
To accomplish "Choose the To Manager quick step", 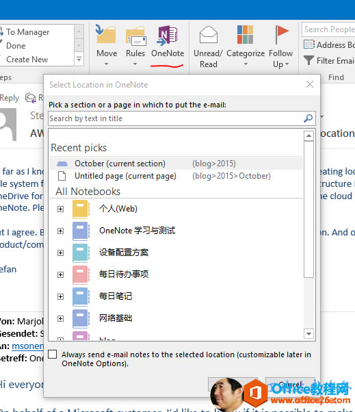I will 27,31.
